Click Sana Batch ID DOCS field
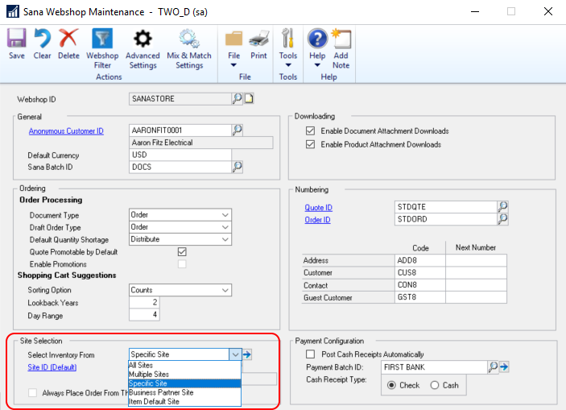Screen dimensions: 566x410 tap(180, 167)
